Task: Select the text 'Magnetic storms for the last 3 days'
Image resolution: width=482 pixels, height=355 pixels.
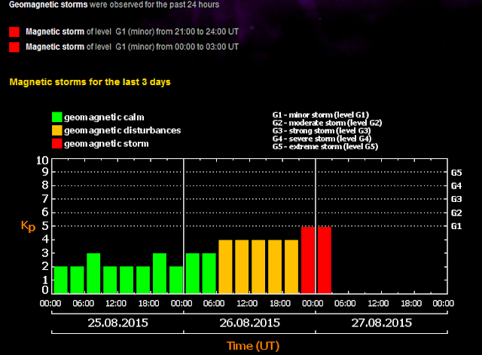Action: tap(90, 82)
